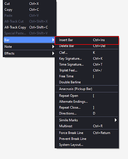This screenshot has width=128, height=159.
Task: Open Directions... dialog
Action: click(87, 113)
